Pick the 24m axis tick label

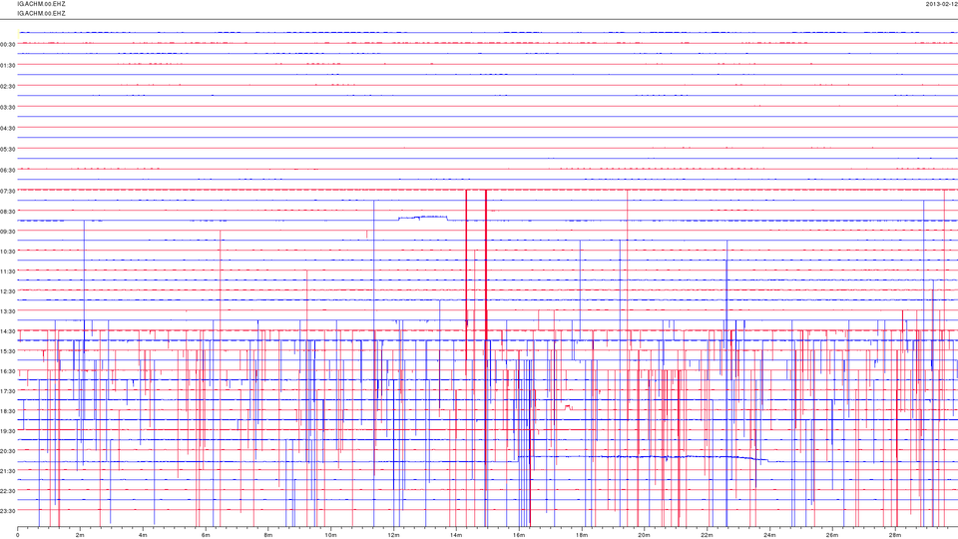point(769,535)
